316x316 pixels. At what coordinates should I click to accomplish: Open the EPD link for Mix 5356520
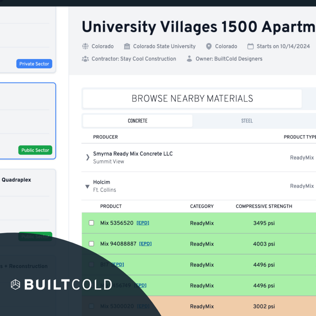[x=143, y=223]
